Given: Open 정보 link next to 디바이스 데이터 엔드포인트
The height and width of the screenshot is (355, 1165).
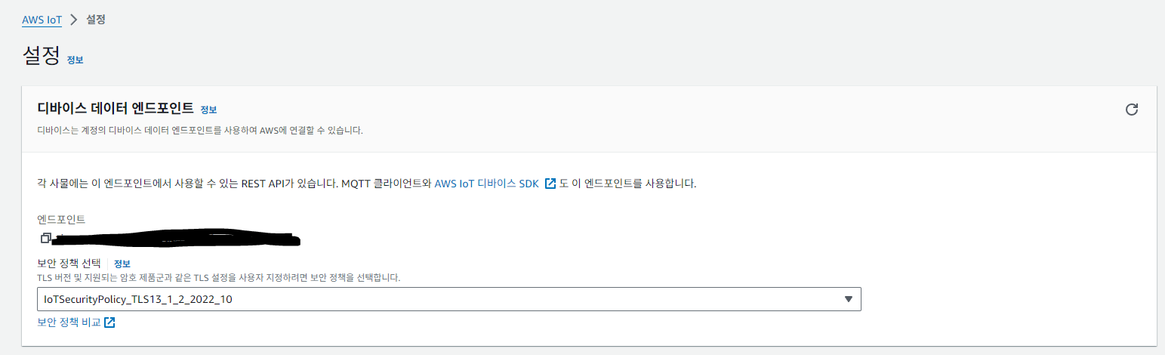Looking at the screenshot, I should click(x=209, y=110).
